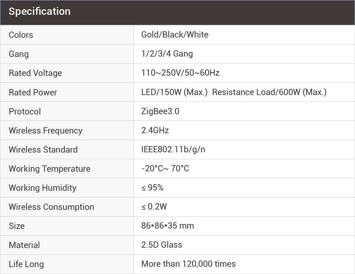Screen dimensions: 355x274
Task: Select the Rated Power label
Action: 33,92
